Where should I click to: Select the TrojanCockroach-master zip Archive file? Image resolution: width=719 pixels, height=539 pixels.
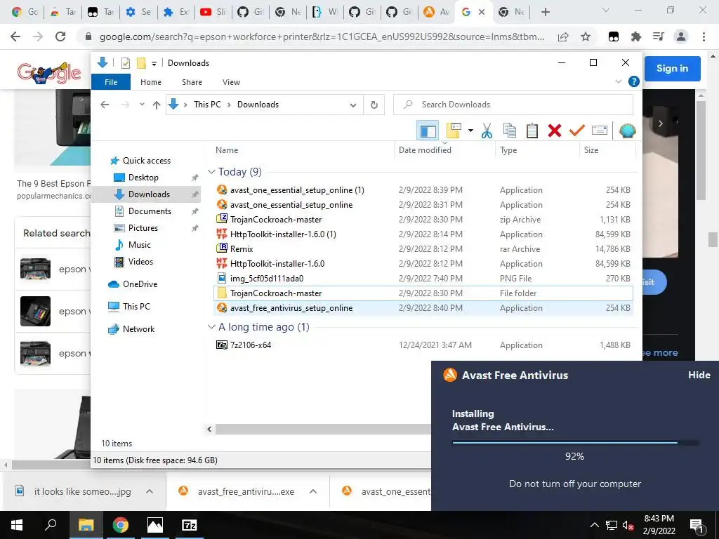click(423, 220)
